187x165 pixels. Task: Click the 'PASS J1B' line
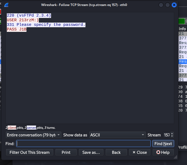(x=17, y=29)
